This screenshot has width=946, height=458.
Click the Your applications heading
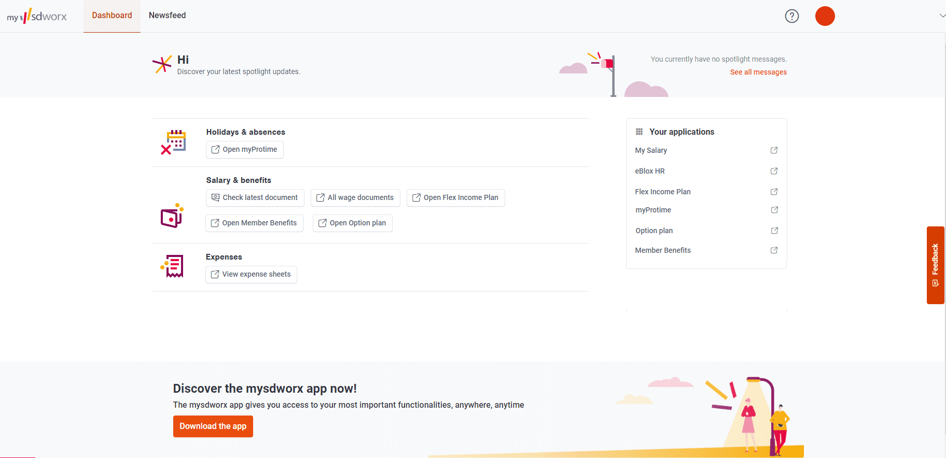(681, 132)
